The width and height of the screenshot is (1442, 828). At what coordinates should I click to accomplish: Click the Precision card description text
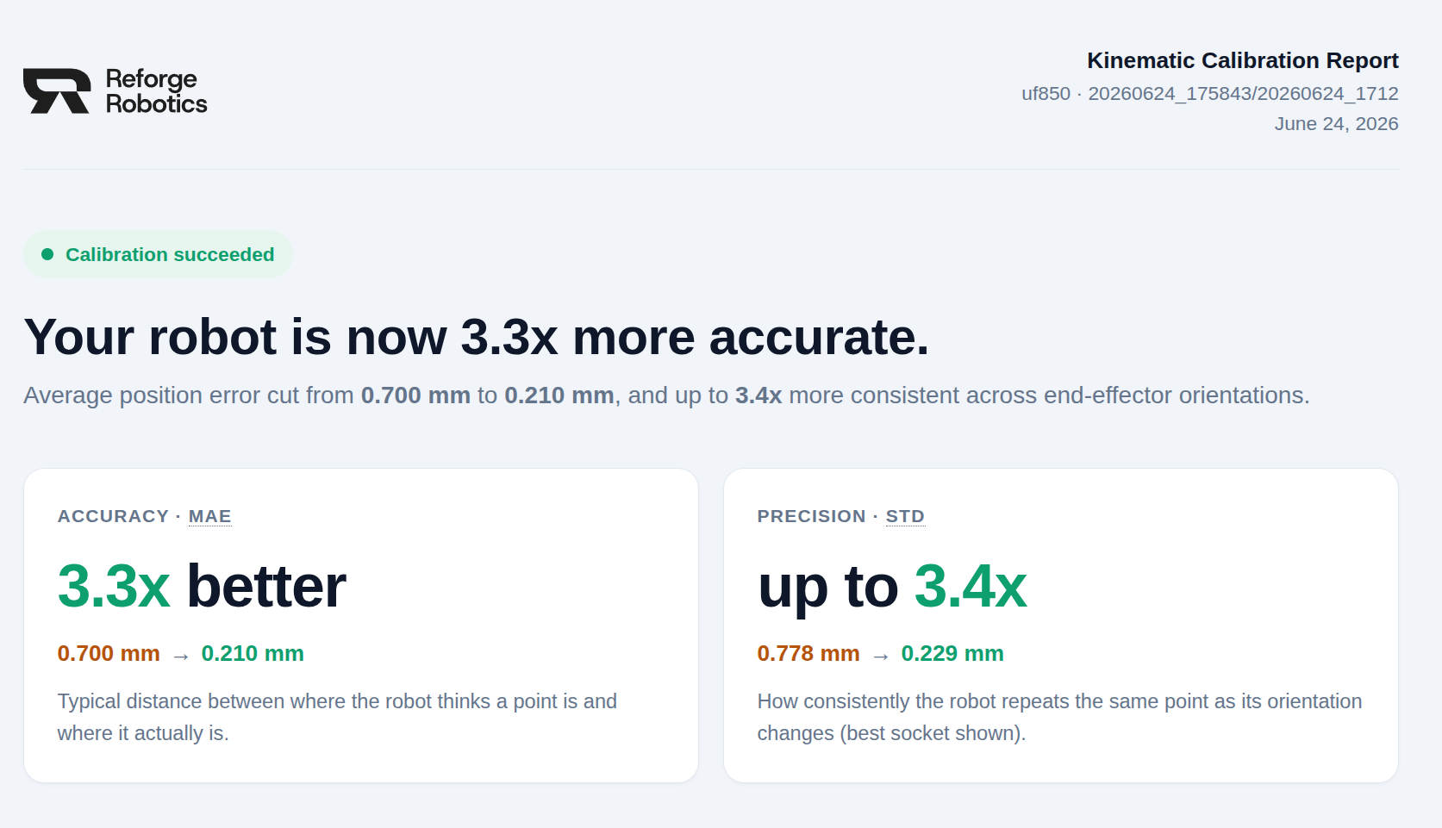(x=1059, y=717)
